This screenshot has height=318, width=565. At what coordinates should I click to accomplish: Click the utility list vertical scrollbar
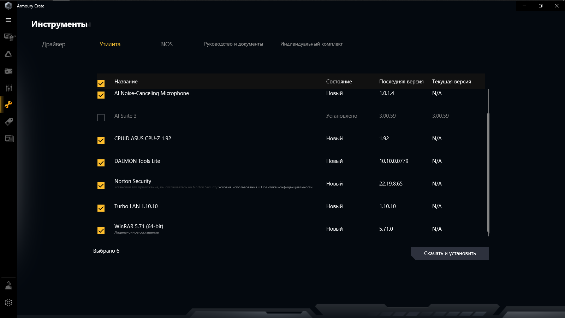click(x=488, y=173)
